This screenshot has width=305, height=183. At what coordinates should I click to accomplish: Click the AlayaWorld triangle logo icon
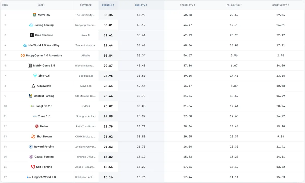coord(33,86)
